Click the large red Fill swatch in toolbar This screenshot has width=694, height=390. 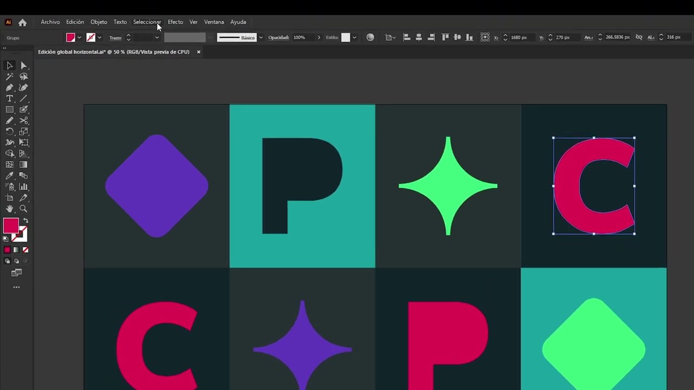(x=11, y=226)
